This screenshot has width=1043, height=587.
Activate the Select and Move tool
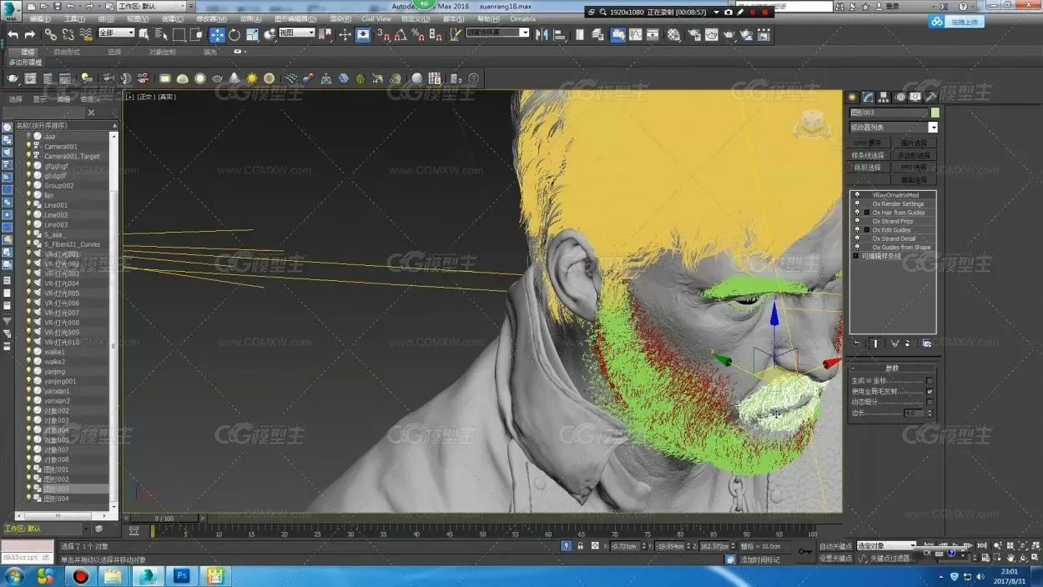click(x=217, y=34)
